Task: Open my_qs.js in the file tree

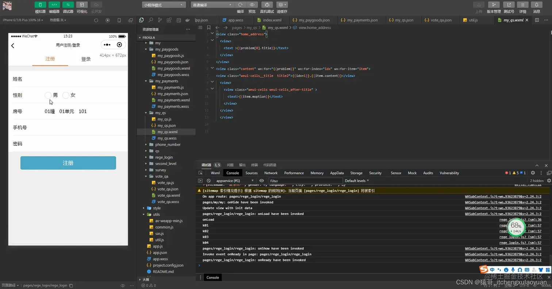Action: coord(164,119)
